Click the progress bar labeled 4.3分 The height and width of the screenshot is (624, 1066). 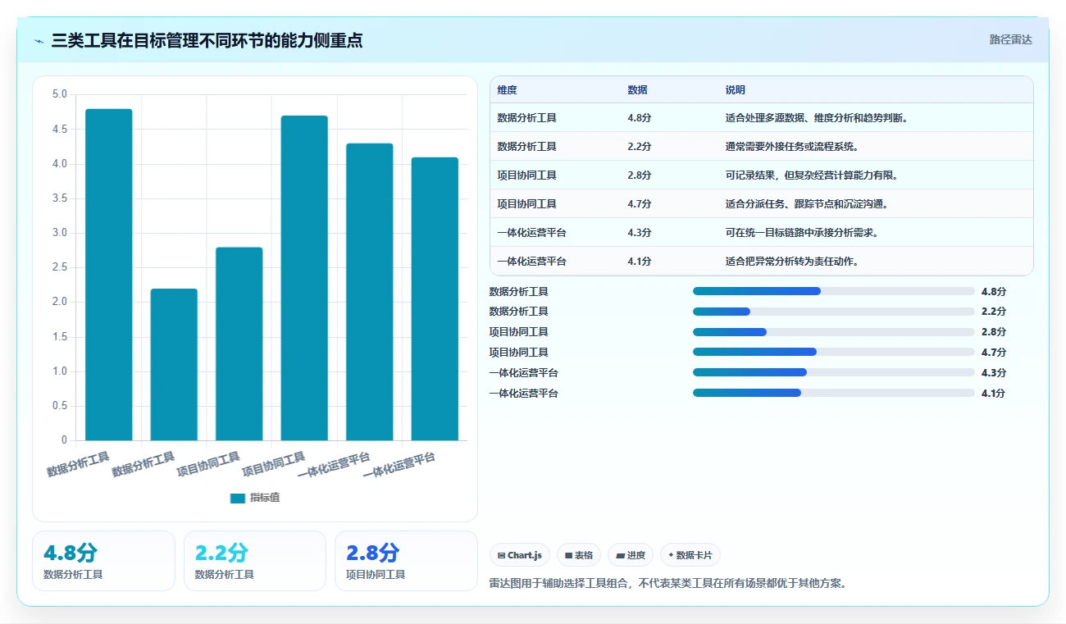834,372
